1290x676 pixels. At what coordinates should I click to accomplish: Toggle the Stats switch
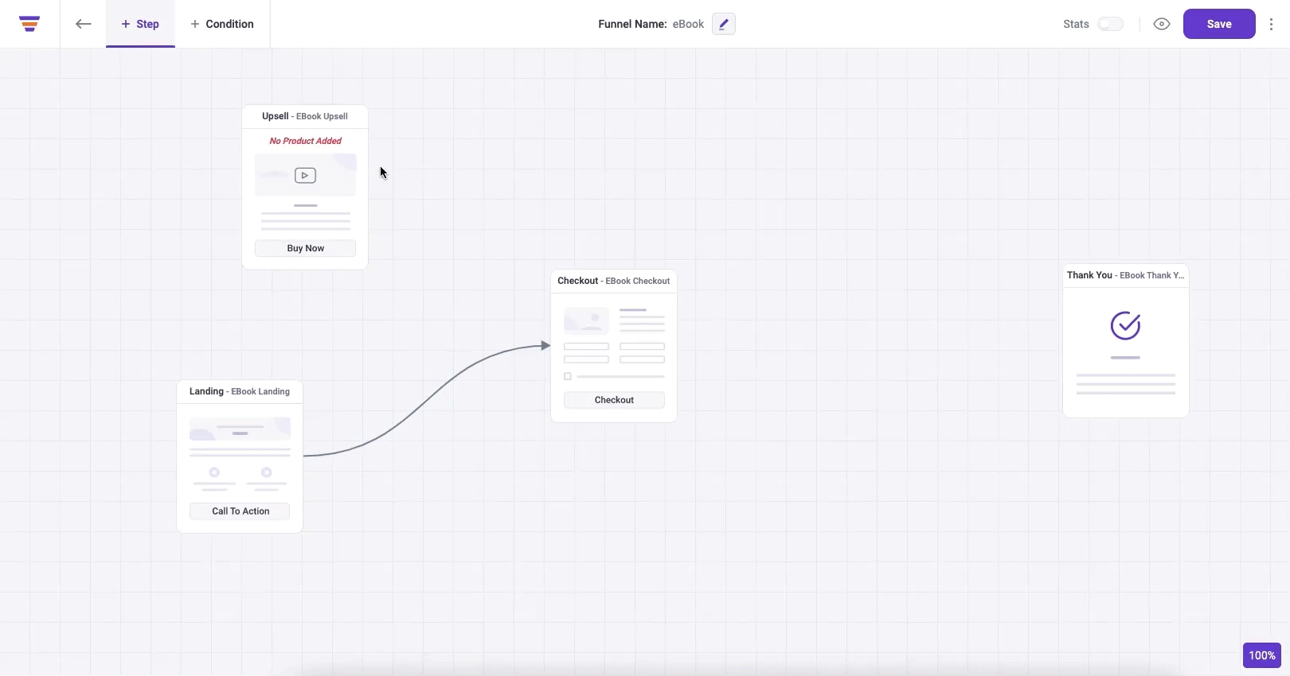[1110, 24]
